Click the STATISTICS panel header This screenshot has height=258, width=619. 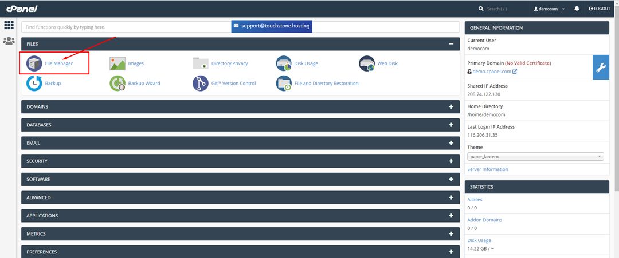tap(537, 187)
